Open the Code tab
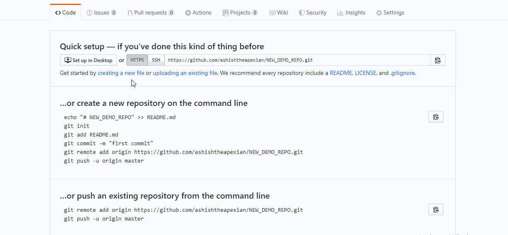508x235 pixels. (65, 12)
